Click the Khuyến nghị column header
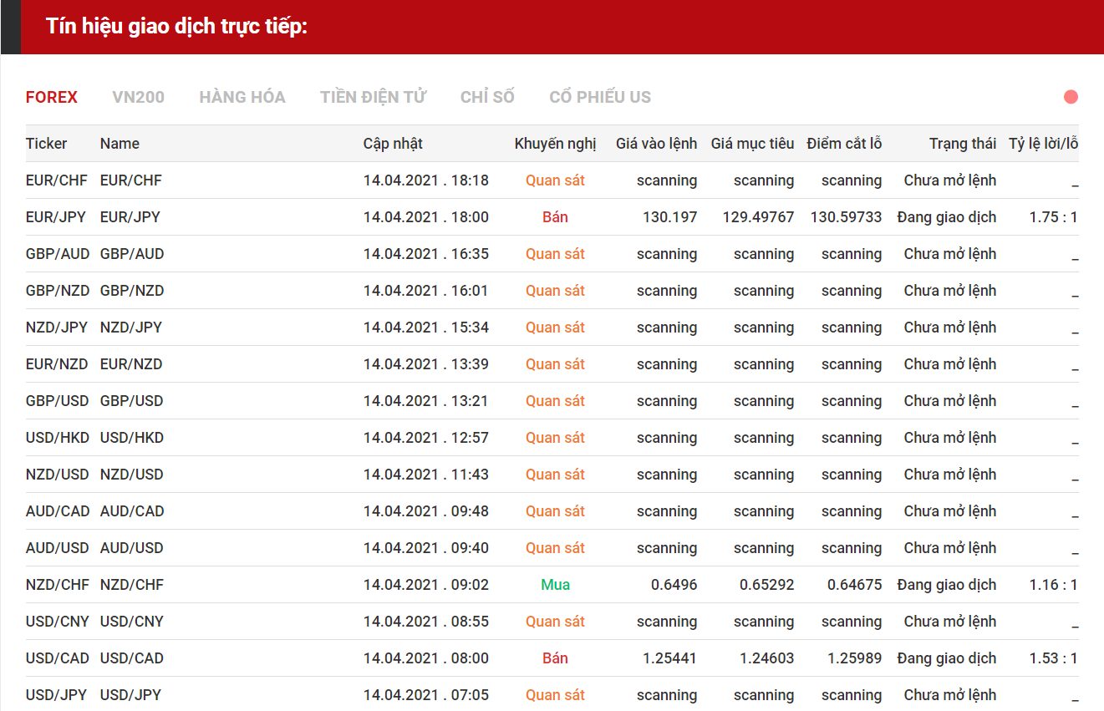The width and height of the screenshot is (1104, 711). pos(556,144)
